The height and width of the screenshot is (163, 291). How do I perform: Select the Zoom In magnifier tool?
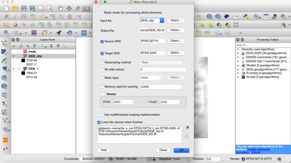pyautogui.click(x=78, y=8)
